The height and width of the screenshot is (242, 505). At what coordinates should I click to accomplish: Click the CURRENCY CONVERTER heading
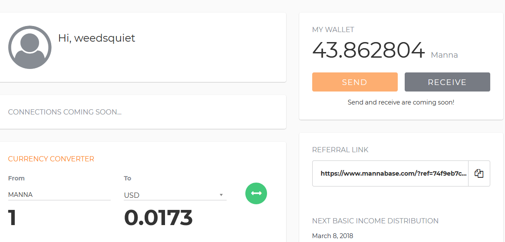pyautogui.click(x=51, y=159)
